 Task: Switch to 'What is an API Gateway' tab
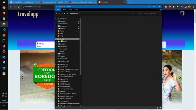[82, 2]
